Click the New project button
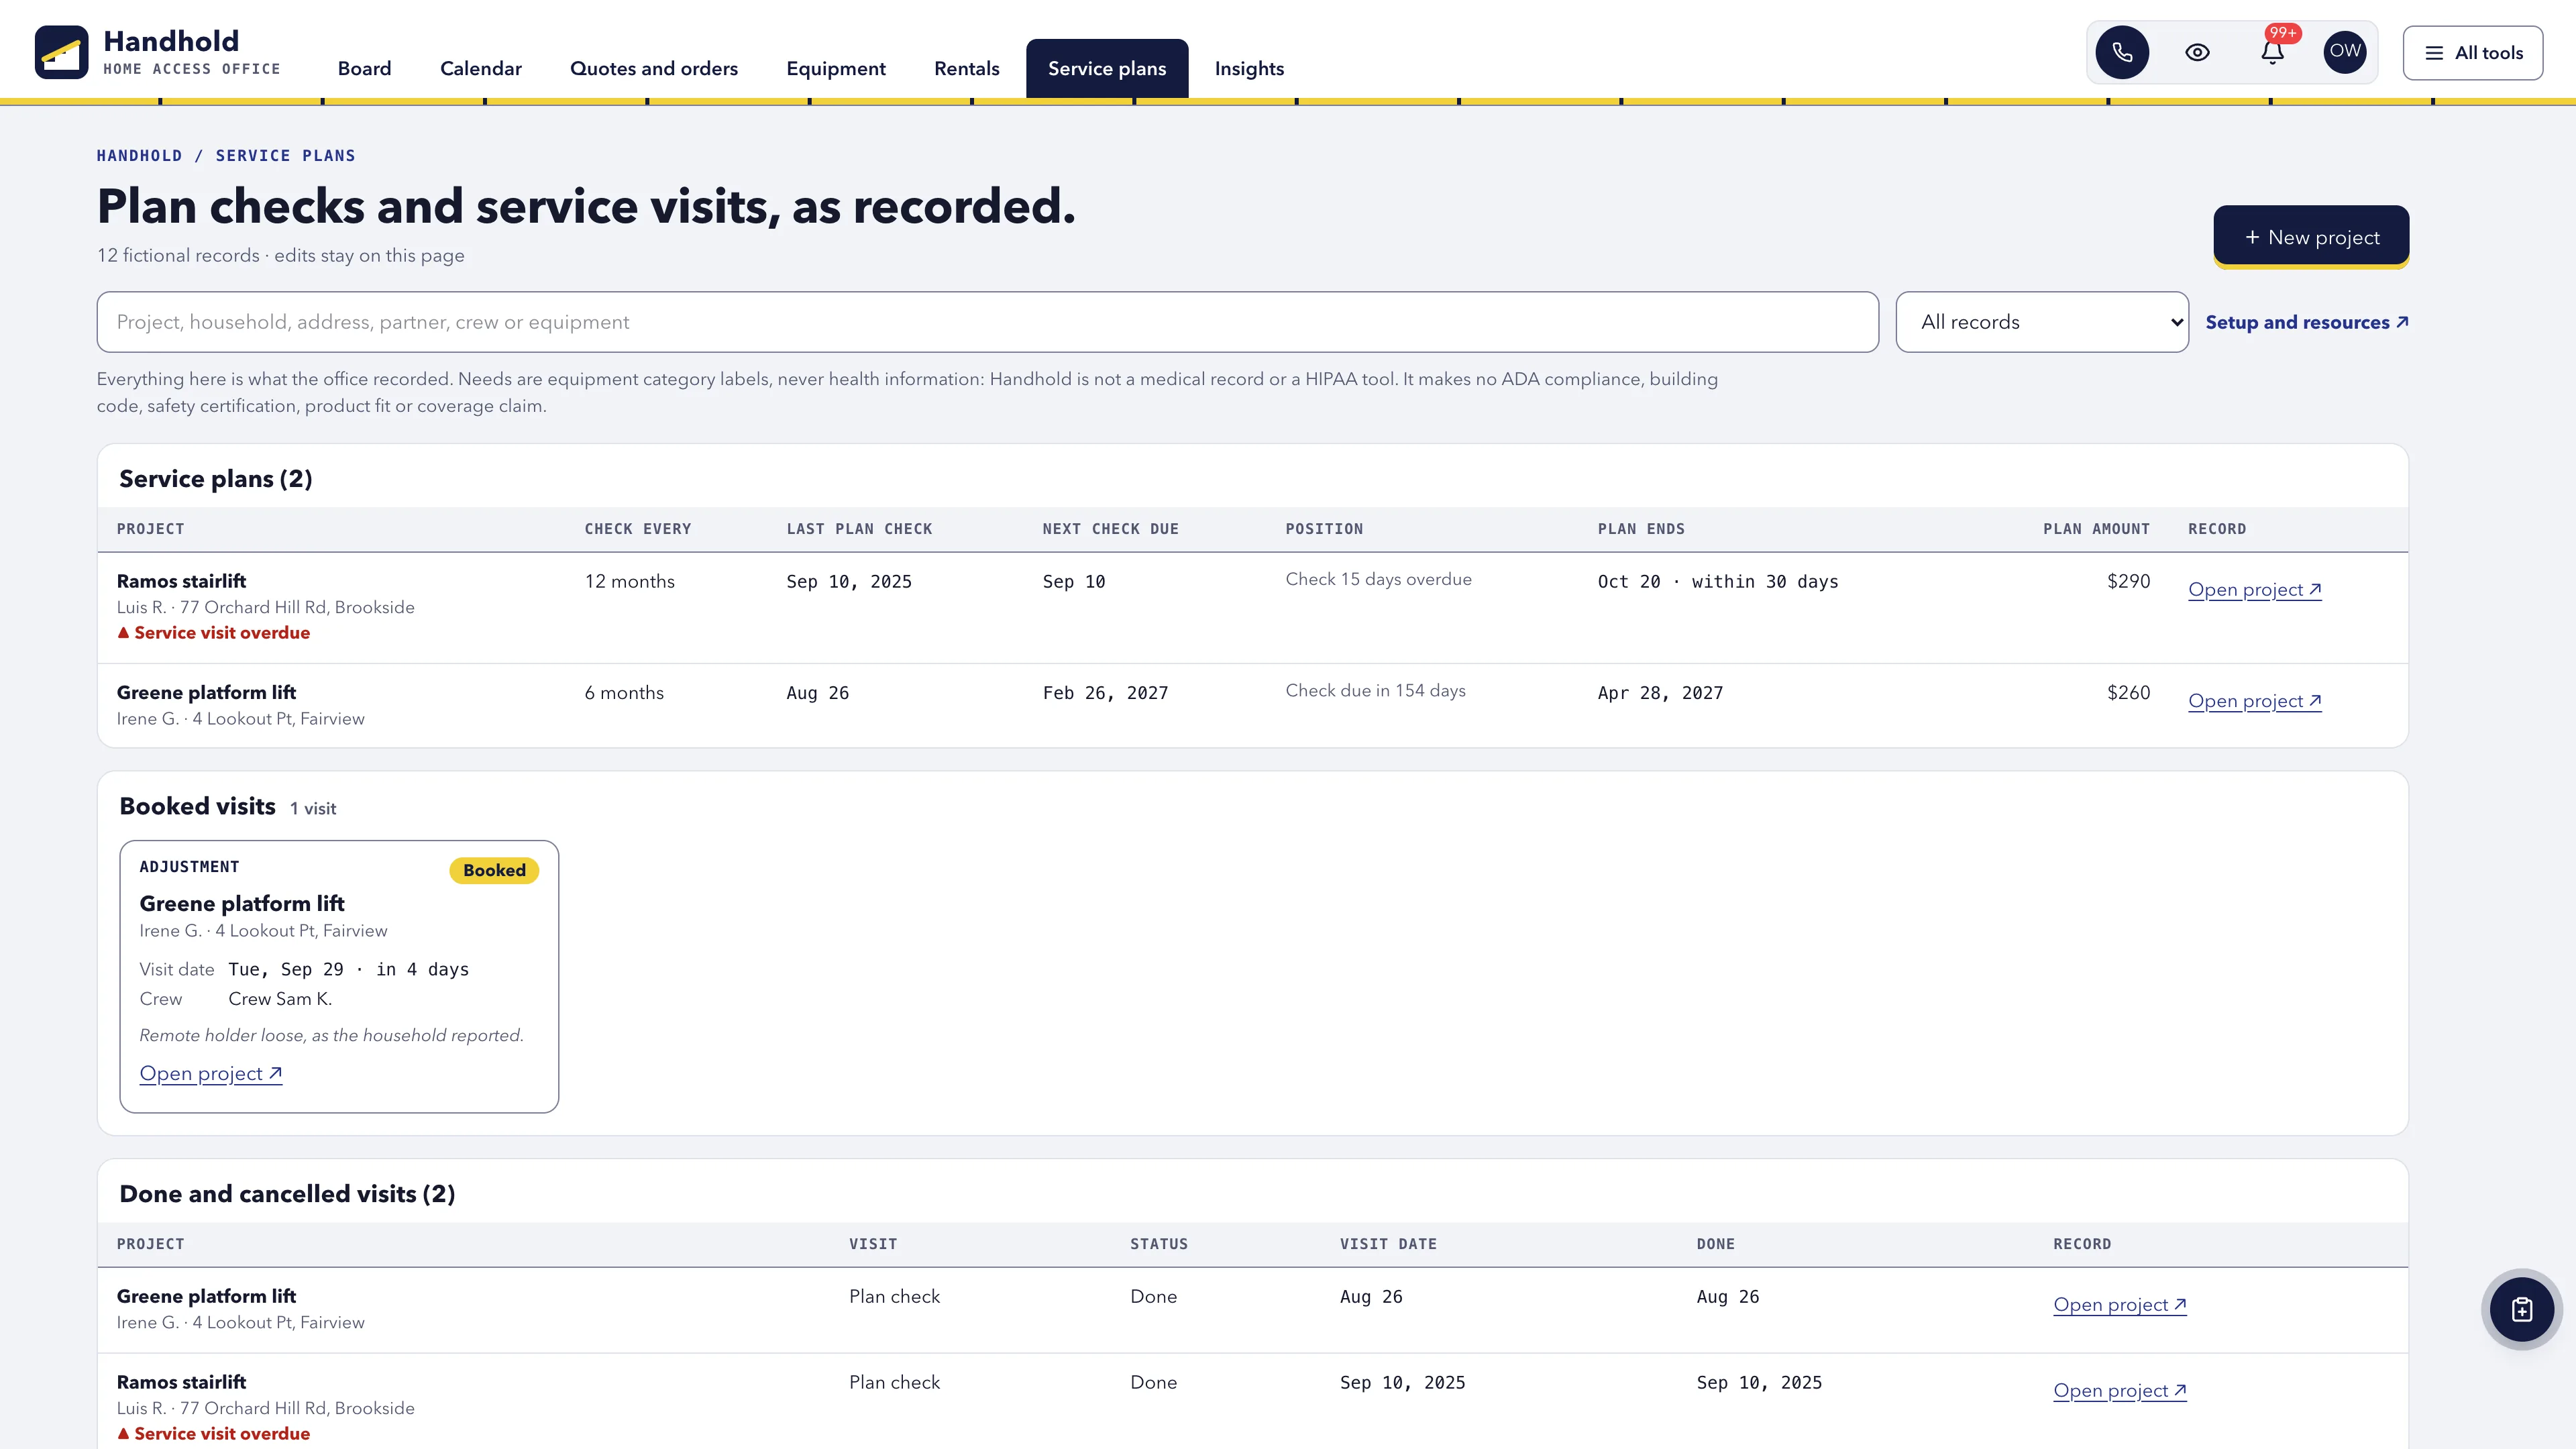 [2311, 237]
